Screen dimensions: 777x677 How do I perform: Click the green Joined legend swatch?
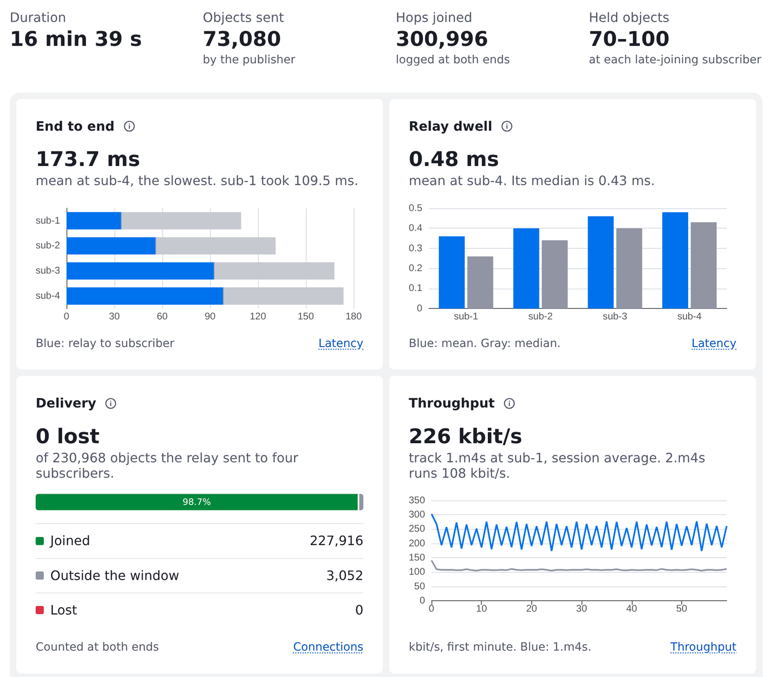tap(40, 541)
